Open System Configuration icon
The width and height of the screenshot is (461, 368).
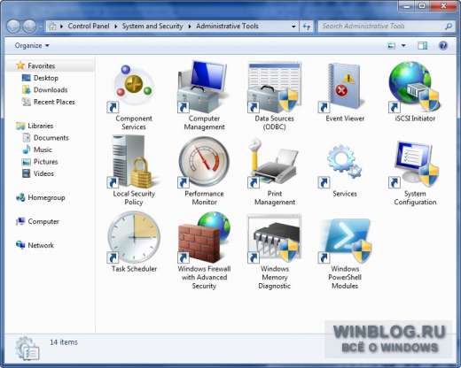[415, 164]
